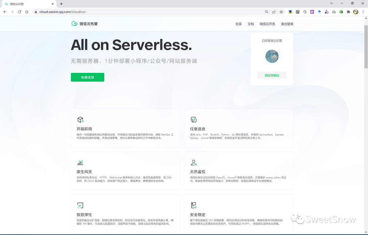Go to the browser home page icon
The height and width of the screenshot is (235, 368).
27,12
